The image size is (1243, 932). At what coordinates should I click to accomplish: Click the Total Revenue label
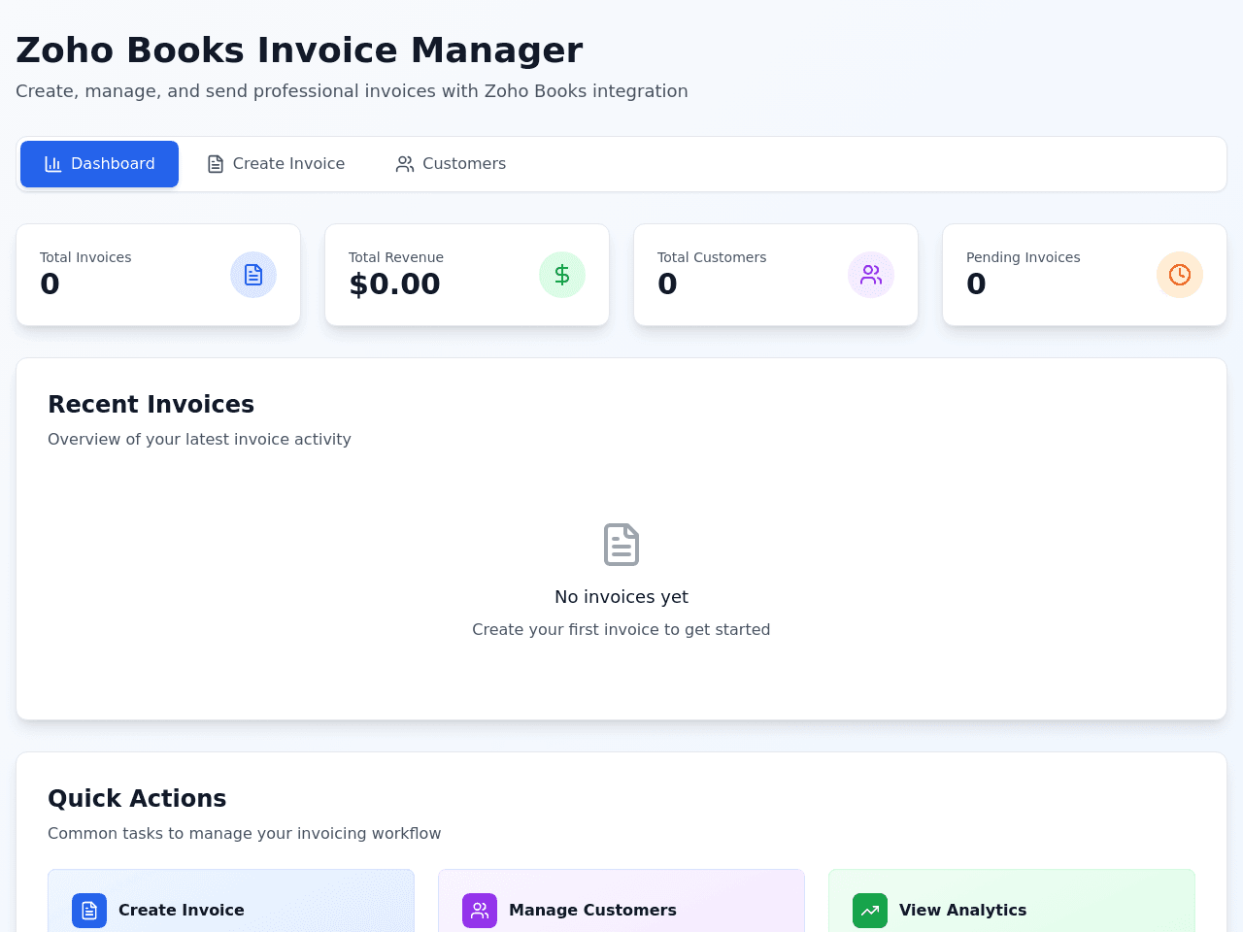[x=396, y=257]
